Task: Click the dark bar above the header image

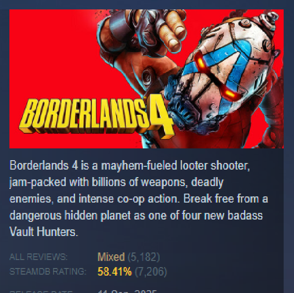Action: (x=147, y=5)
